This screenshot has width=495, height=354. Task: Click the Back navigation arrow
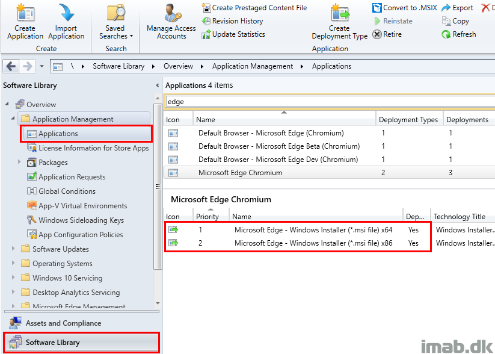tap(11, 66)
